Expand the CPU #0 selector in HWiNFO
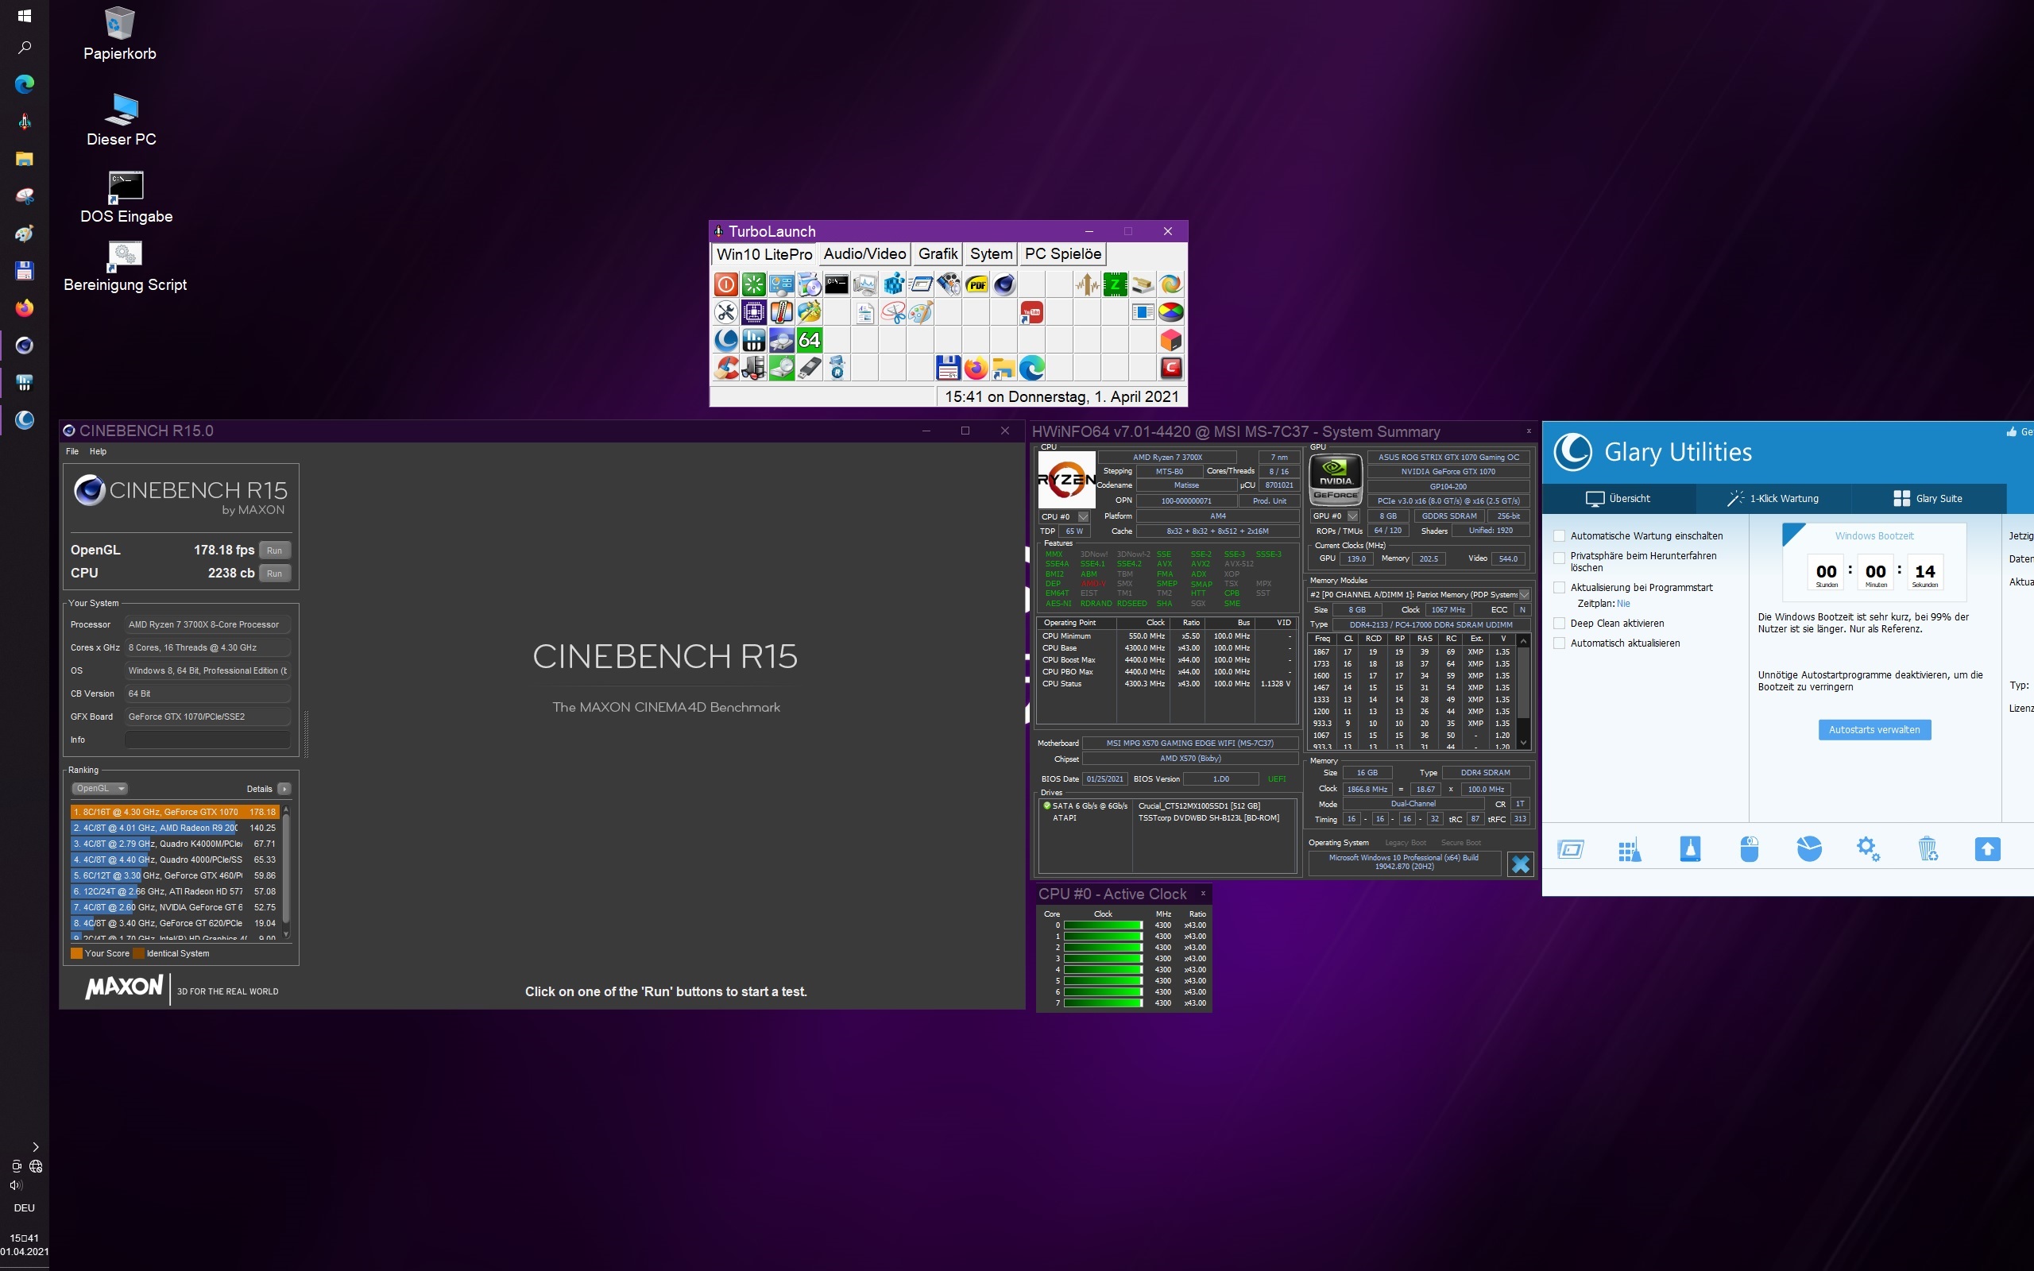2034x1271 pixels. [x=1084, y=517]
